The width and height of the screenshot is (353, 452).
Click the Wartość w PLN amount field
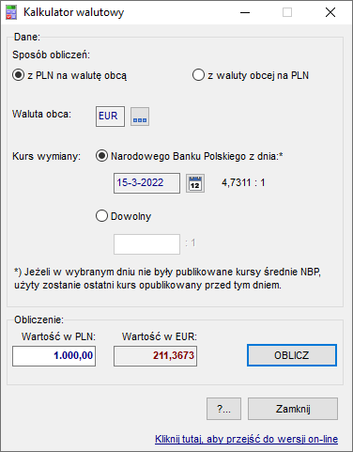coord(54,356)
